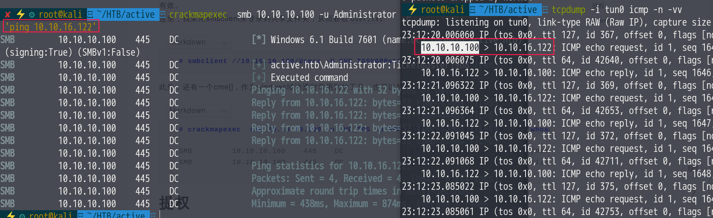Click the branch glyph before ~/HTB/active in left prompt
The width and height of the screenshot is (713, 218).
[90, 14]
